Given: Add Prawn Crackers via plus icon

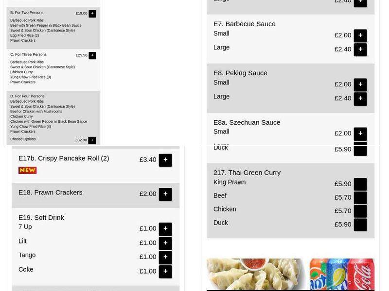Looking at the screenshot, I should (x=165, y=194).
